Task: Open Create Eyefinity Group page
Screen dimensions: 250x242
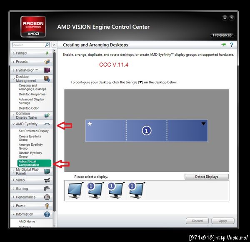Action: coord(30,138)
